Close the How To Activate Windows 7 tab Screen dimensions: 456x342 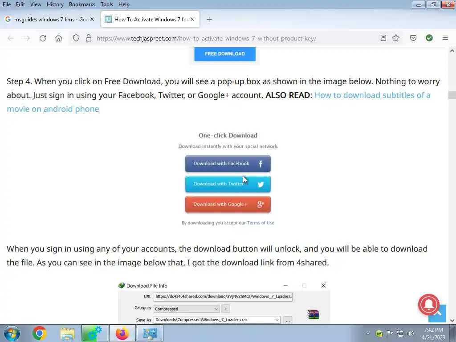(x=192, y=19)
